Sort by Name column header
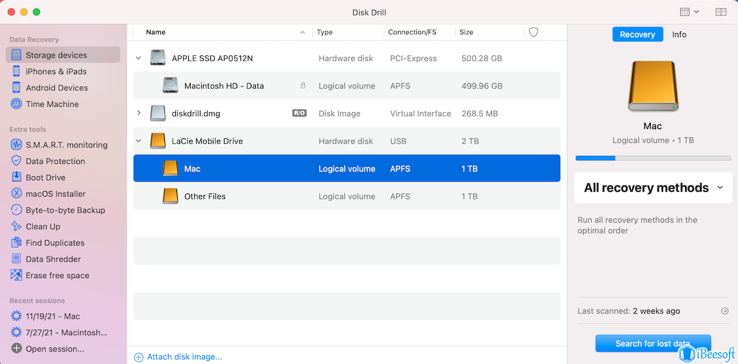The image size is (738, 364). point(156,32)
